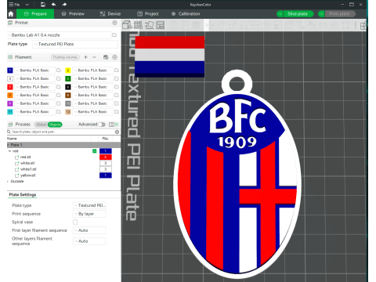Toggle the Advanced process settings switch
The width and height of the screenshot is (376, 282).
pos(102,125)
